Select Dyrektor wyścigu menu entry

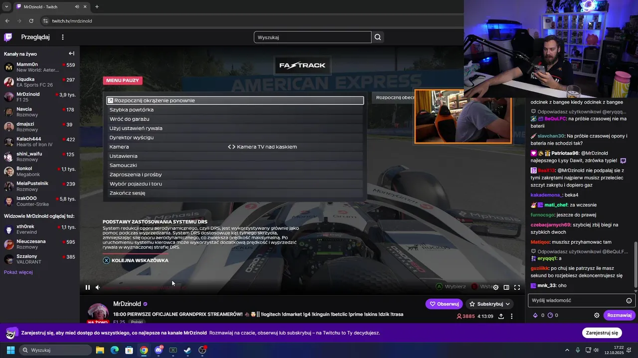point(235,137)
